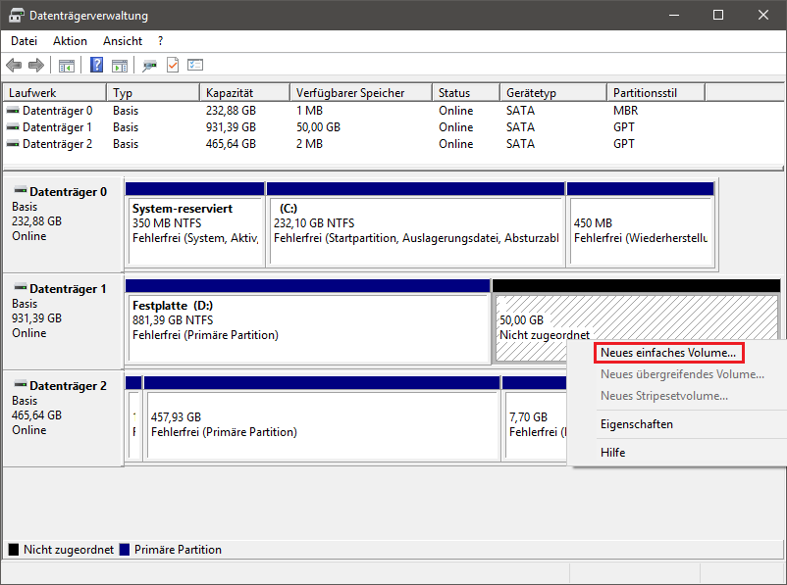The image size is (787, 585).
Task: Toggle the action pane toolbar icon
Action: pos(120,66)
